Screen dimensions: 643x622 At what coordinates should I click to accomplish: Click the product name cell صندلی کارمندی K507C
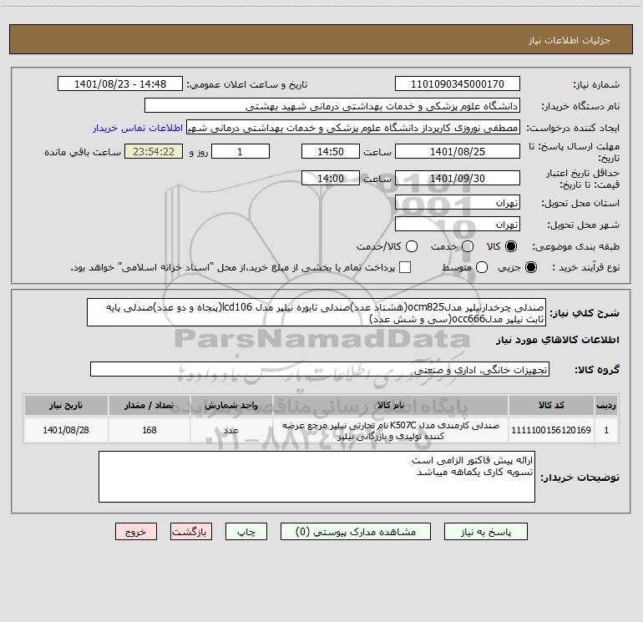click(x=391, y=430)
